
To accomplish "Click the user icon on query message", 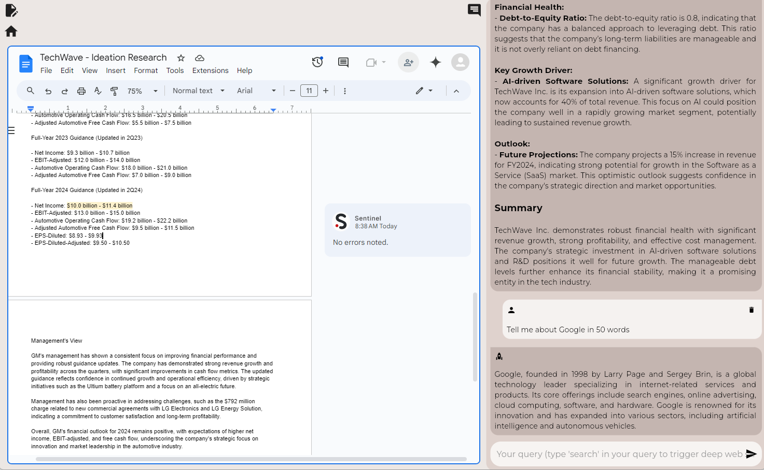I will pos(511,310).
